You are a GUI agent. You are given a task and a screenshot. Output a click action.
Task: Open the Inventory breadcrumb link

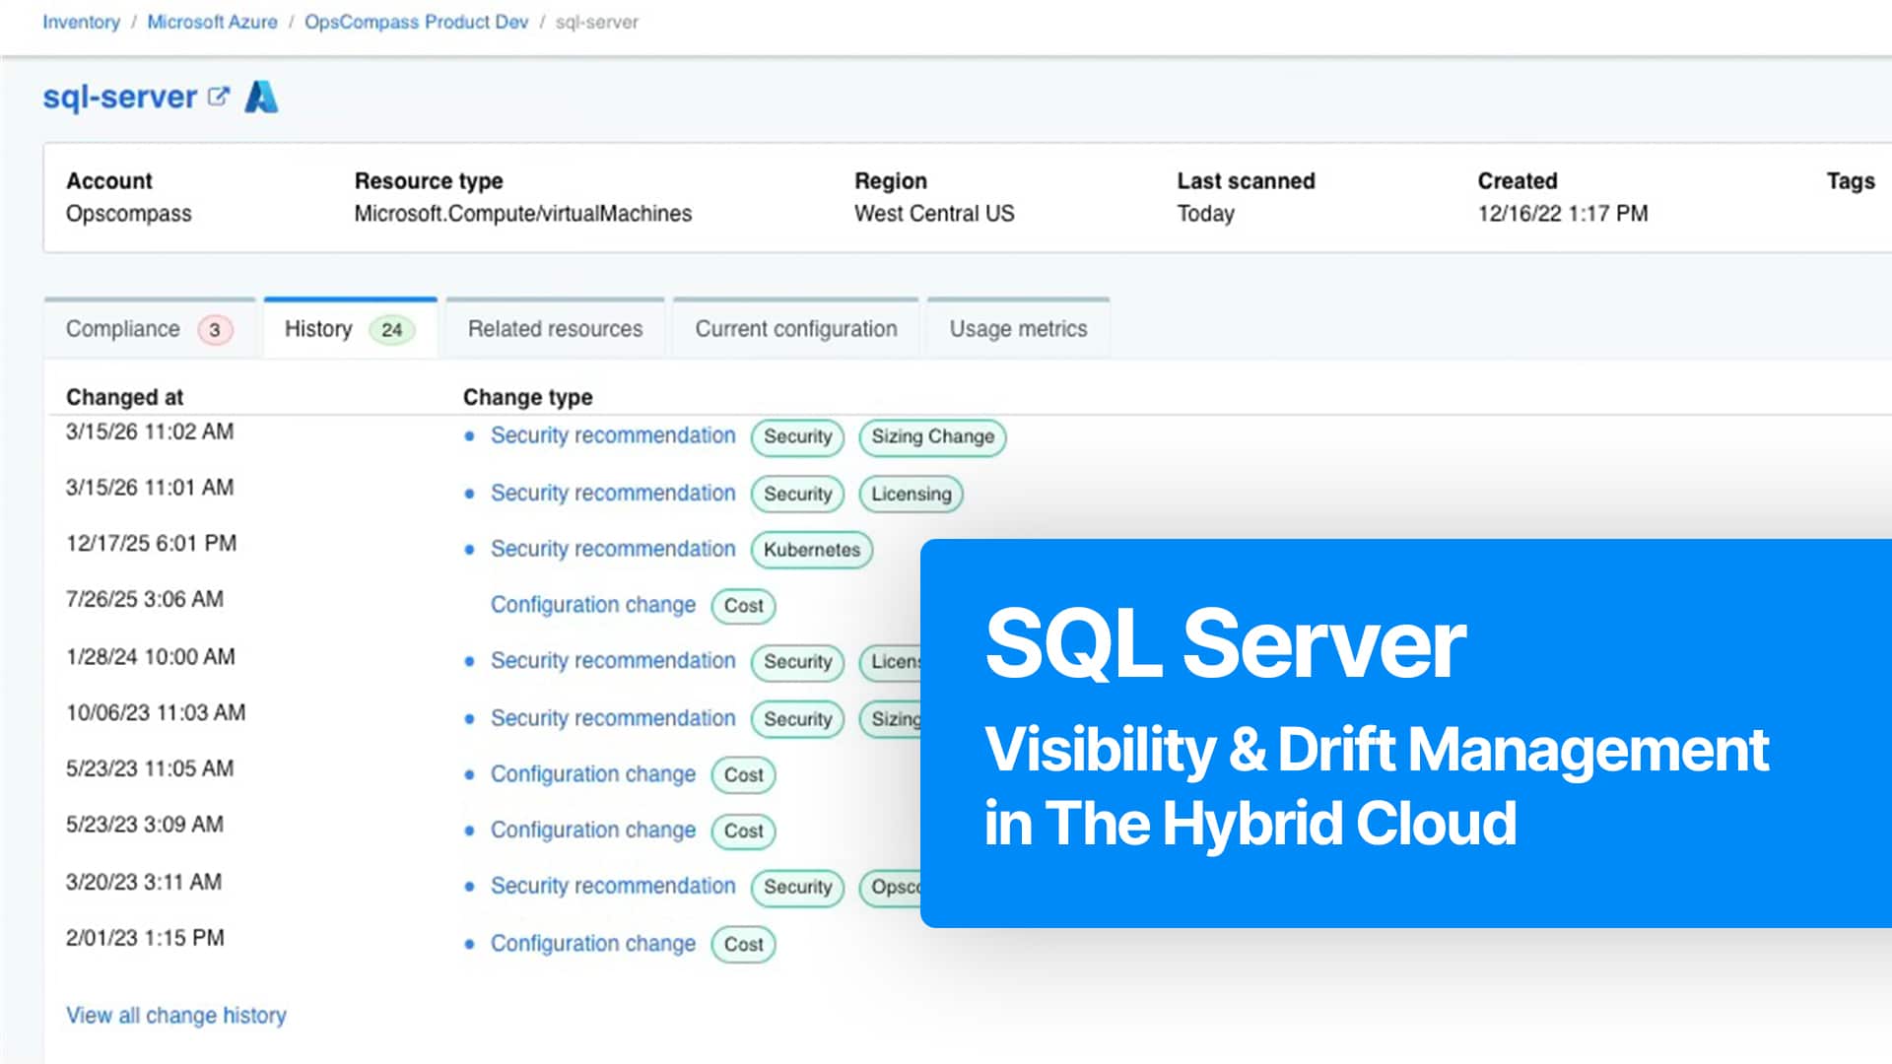[x=81, y=22]
